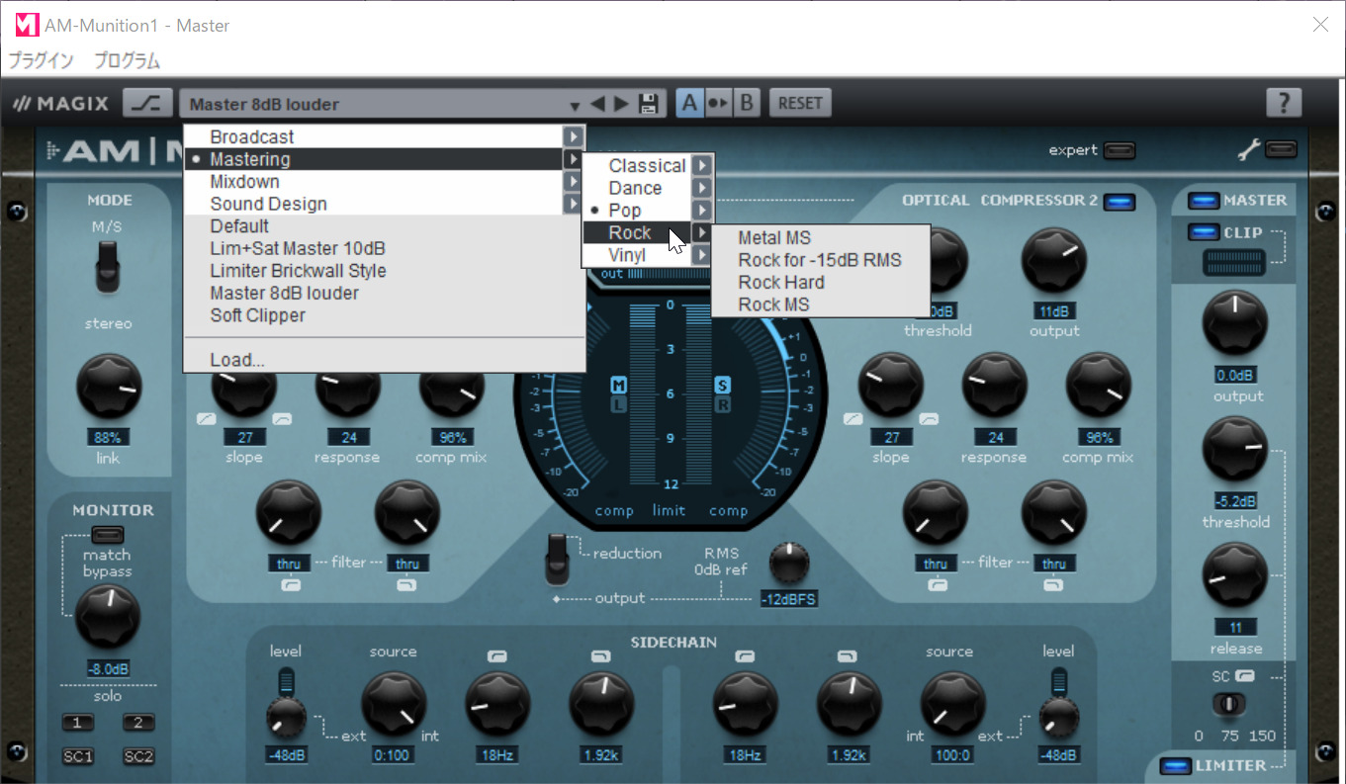Solo compressor 2 button

(139, 723)
